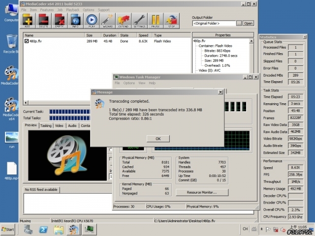Click the file list horizontal scroll left arrow
Viewport: 315px width, 236px height.
click(x=26, y=103)
